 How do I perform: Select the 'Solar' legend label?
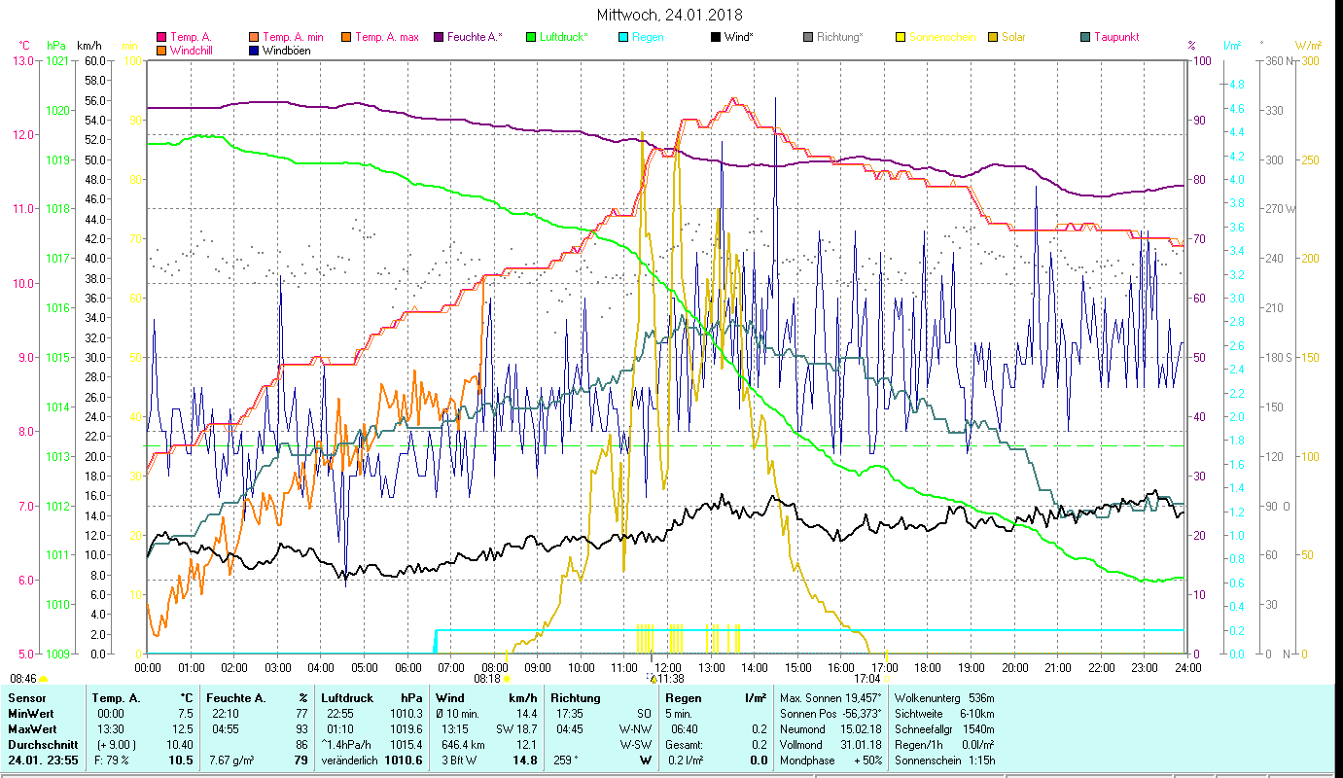[1013, 38]
